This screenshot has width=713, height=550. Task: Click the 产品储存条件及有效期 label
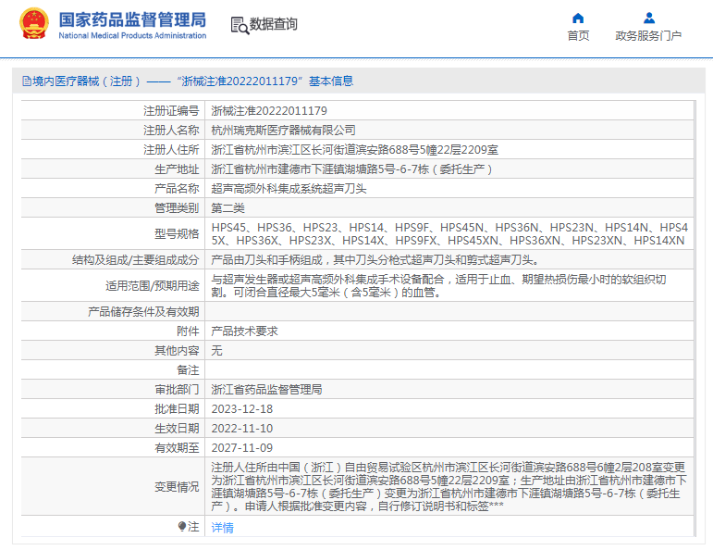[x=143, y=312]
